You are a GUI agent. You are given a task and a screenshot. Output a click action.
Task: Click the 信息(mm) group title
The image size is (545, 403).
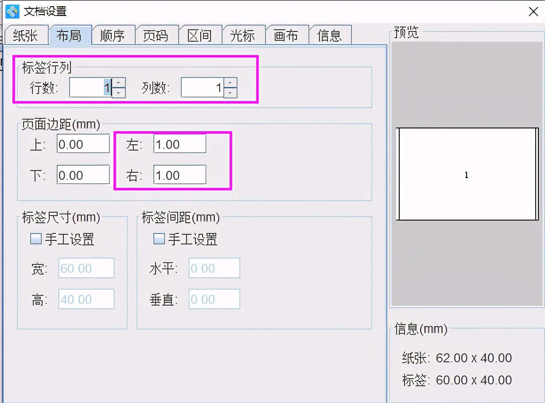click(421, 329)
